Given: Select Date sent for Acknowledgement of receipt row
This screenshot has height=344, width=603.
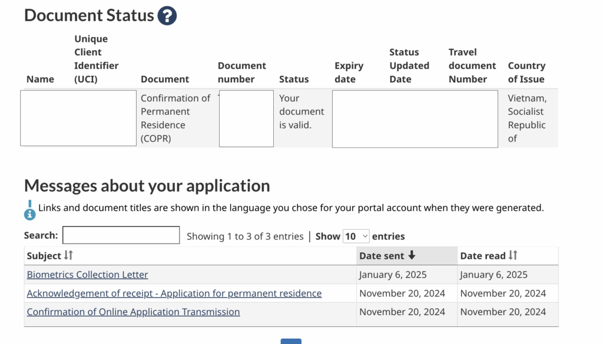Looking at the screenshot, I should (x=402, y=293).
